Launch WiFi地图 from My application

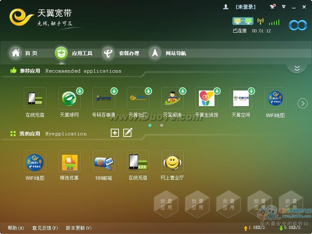pos(35,161)
